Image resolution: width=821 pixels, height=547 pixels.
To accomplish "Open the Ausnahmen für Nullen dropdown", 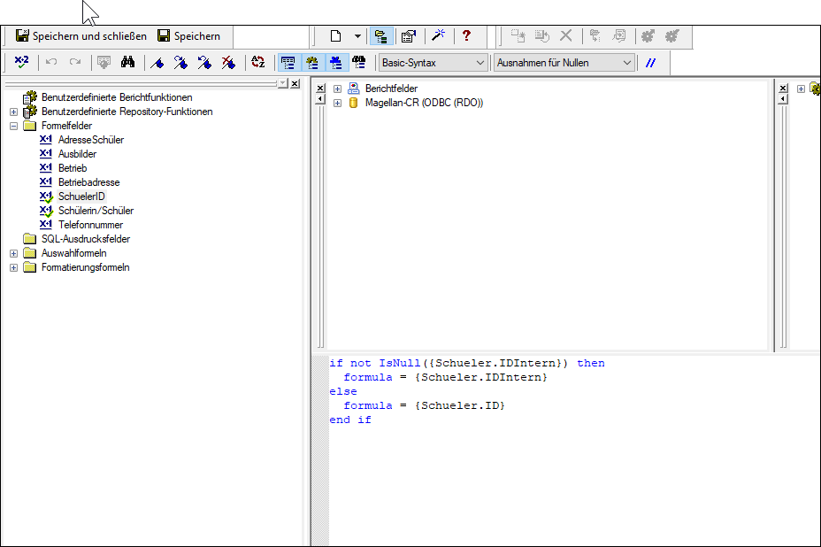I will (x=564, y=63).
